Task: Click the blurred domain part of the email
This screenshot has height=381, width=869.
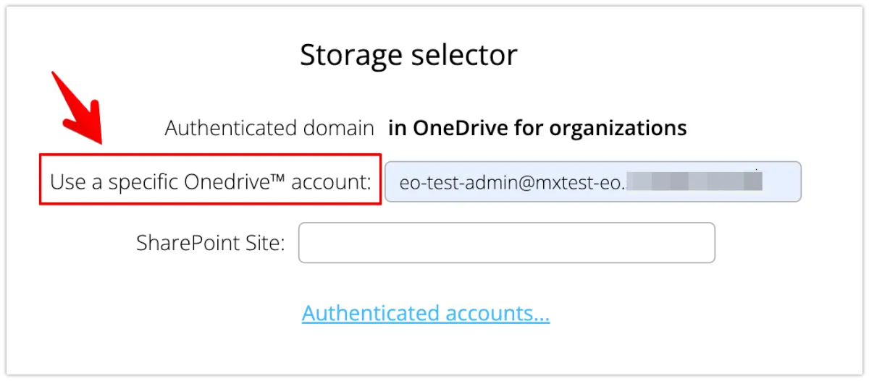Action: [694, 181]
